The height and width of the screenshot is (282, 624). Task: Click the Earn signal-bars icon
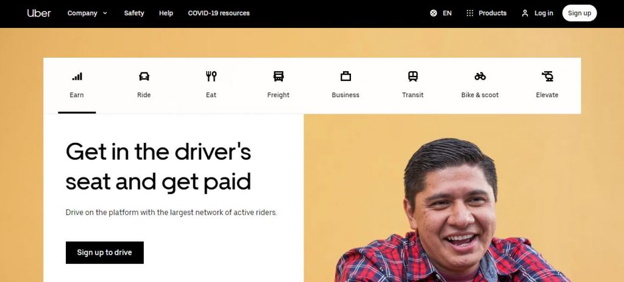tap(77, 76)
